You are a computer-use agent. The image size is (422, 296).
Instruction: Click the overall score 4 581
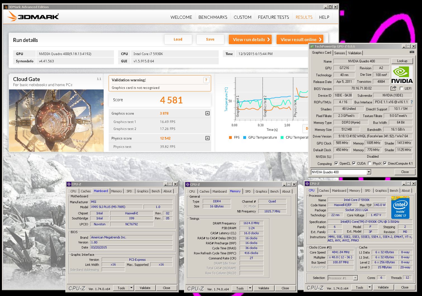click(171, 100)
